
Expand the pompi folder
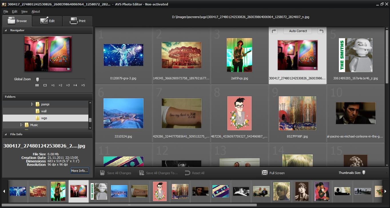[x=33, y=104]
